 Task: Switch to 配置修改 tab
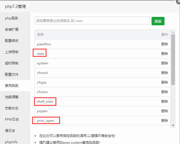click(15, 40)
